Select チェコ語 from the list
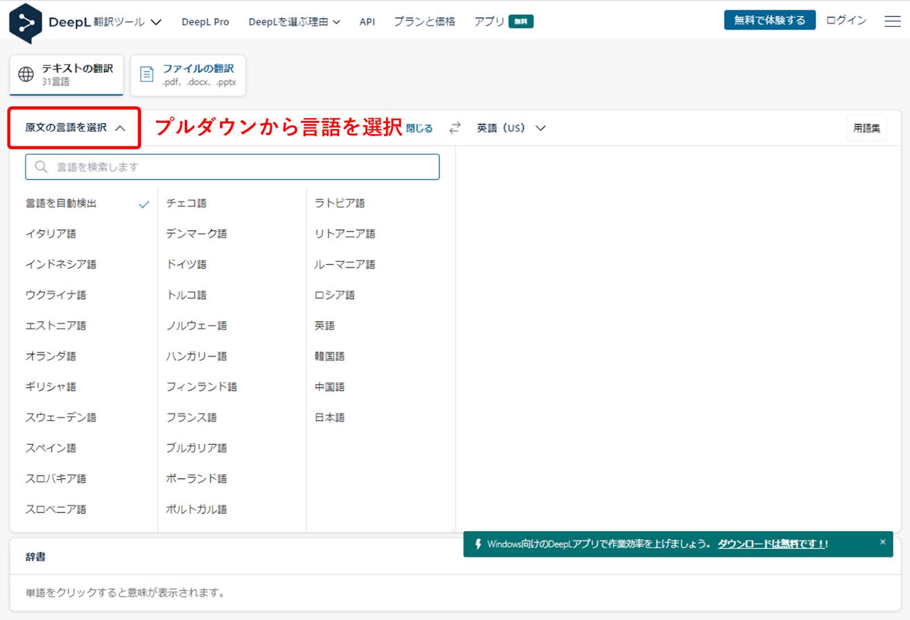 (186, 203)
